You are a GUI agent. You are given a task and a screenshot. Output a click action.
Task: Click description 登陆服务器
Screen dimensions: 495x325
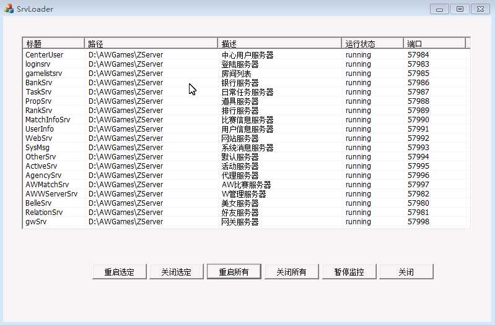click(240, 64)
